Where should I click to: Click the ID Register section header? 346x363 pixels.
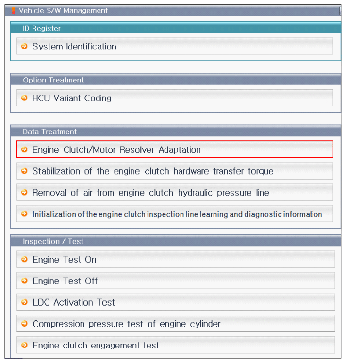click(176, 28)
